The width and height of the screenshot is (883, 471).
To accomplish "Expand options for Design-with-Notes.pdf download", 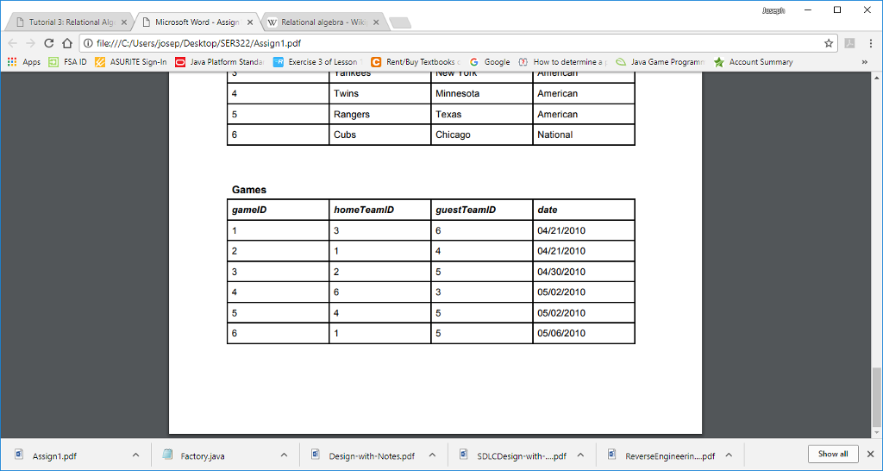I will click(x=432, y=455).
